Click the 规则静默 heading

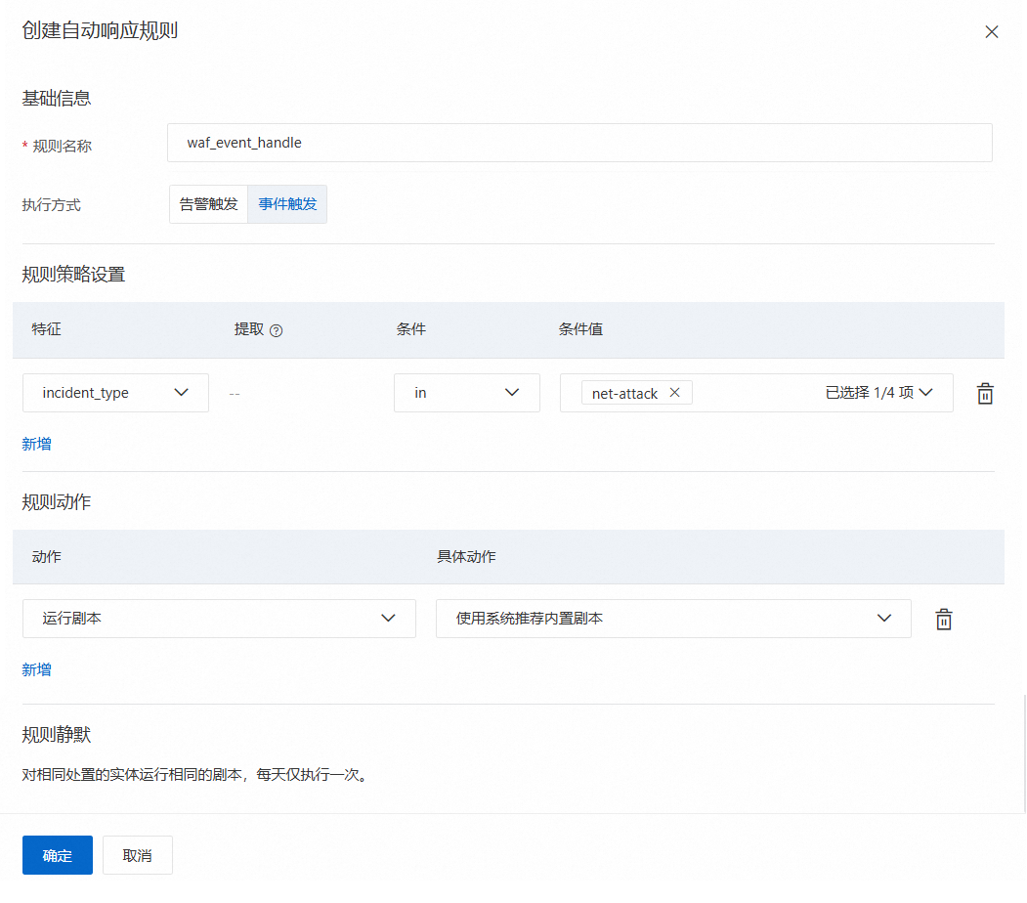point(57,735)
